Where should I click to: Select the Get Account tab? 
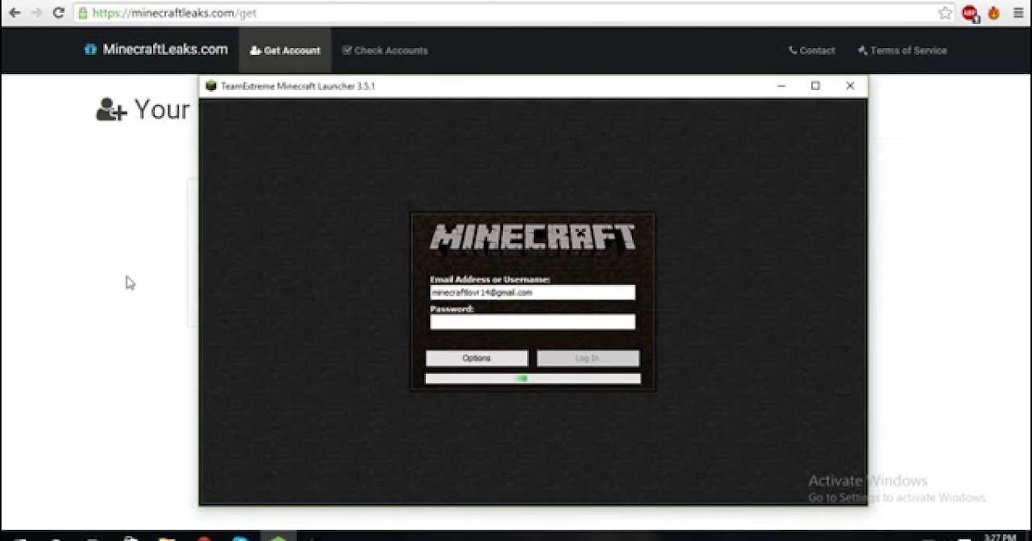285,50
